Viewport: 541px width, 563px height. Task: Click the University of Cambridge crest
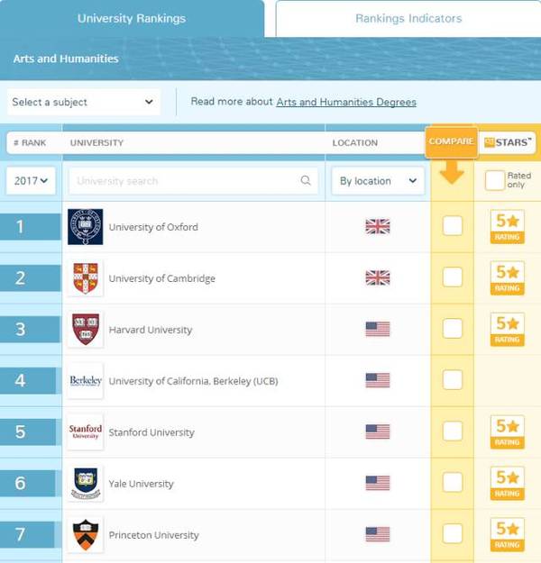coord(85,278)
